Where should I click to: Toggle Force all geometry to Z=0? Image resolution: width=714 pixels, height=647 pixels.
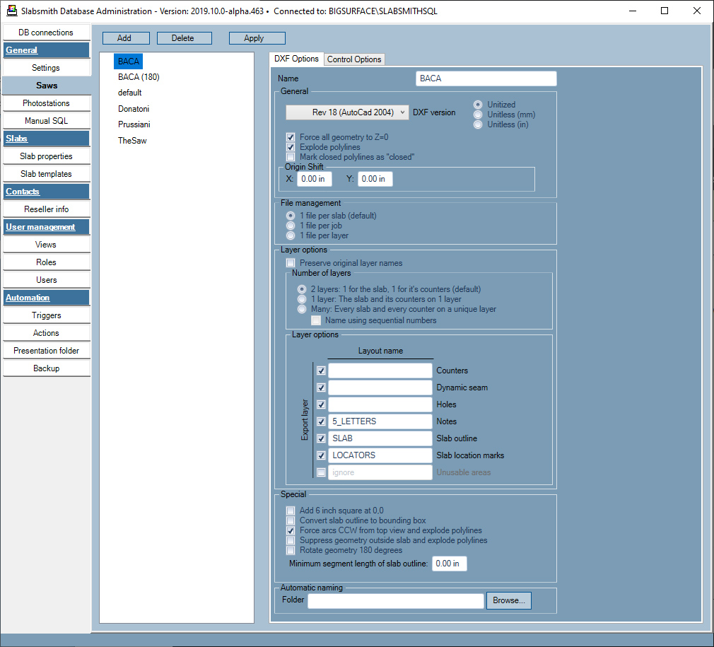click(x=291, y=137)
